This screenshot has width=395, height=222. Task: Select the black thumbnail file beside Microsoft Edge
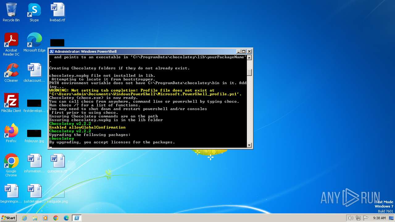click(x=57, y=43)
